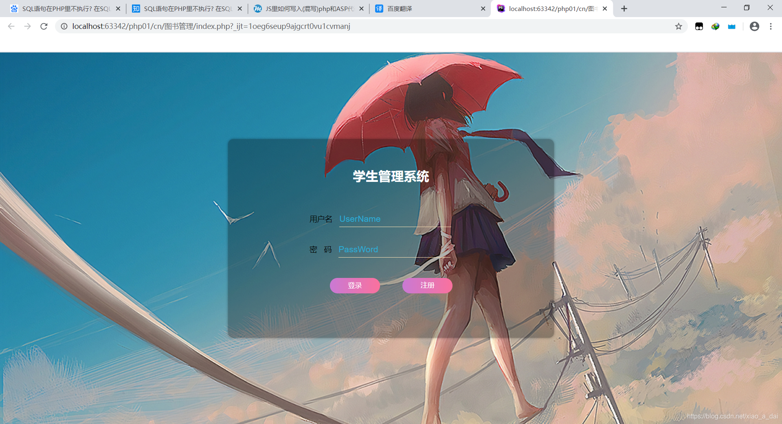Click the 密码 label
Screen dimensions: 782x424
pyautogui.click(x=321, y=249)
